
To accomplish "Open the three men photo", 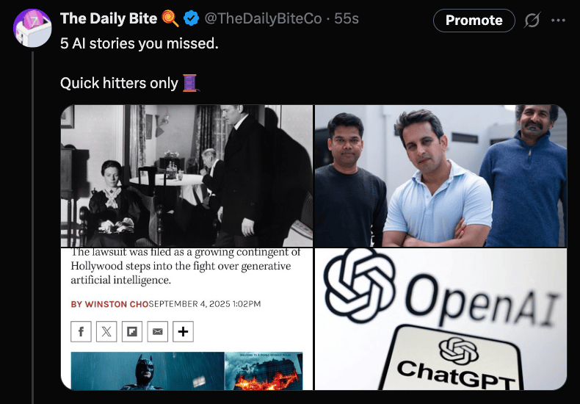I will [441, 176].
